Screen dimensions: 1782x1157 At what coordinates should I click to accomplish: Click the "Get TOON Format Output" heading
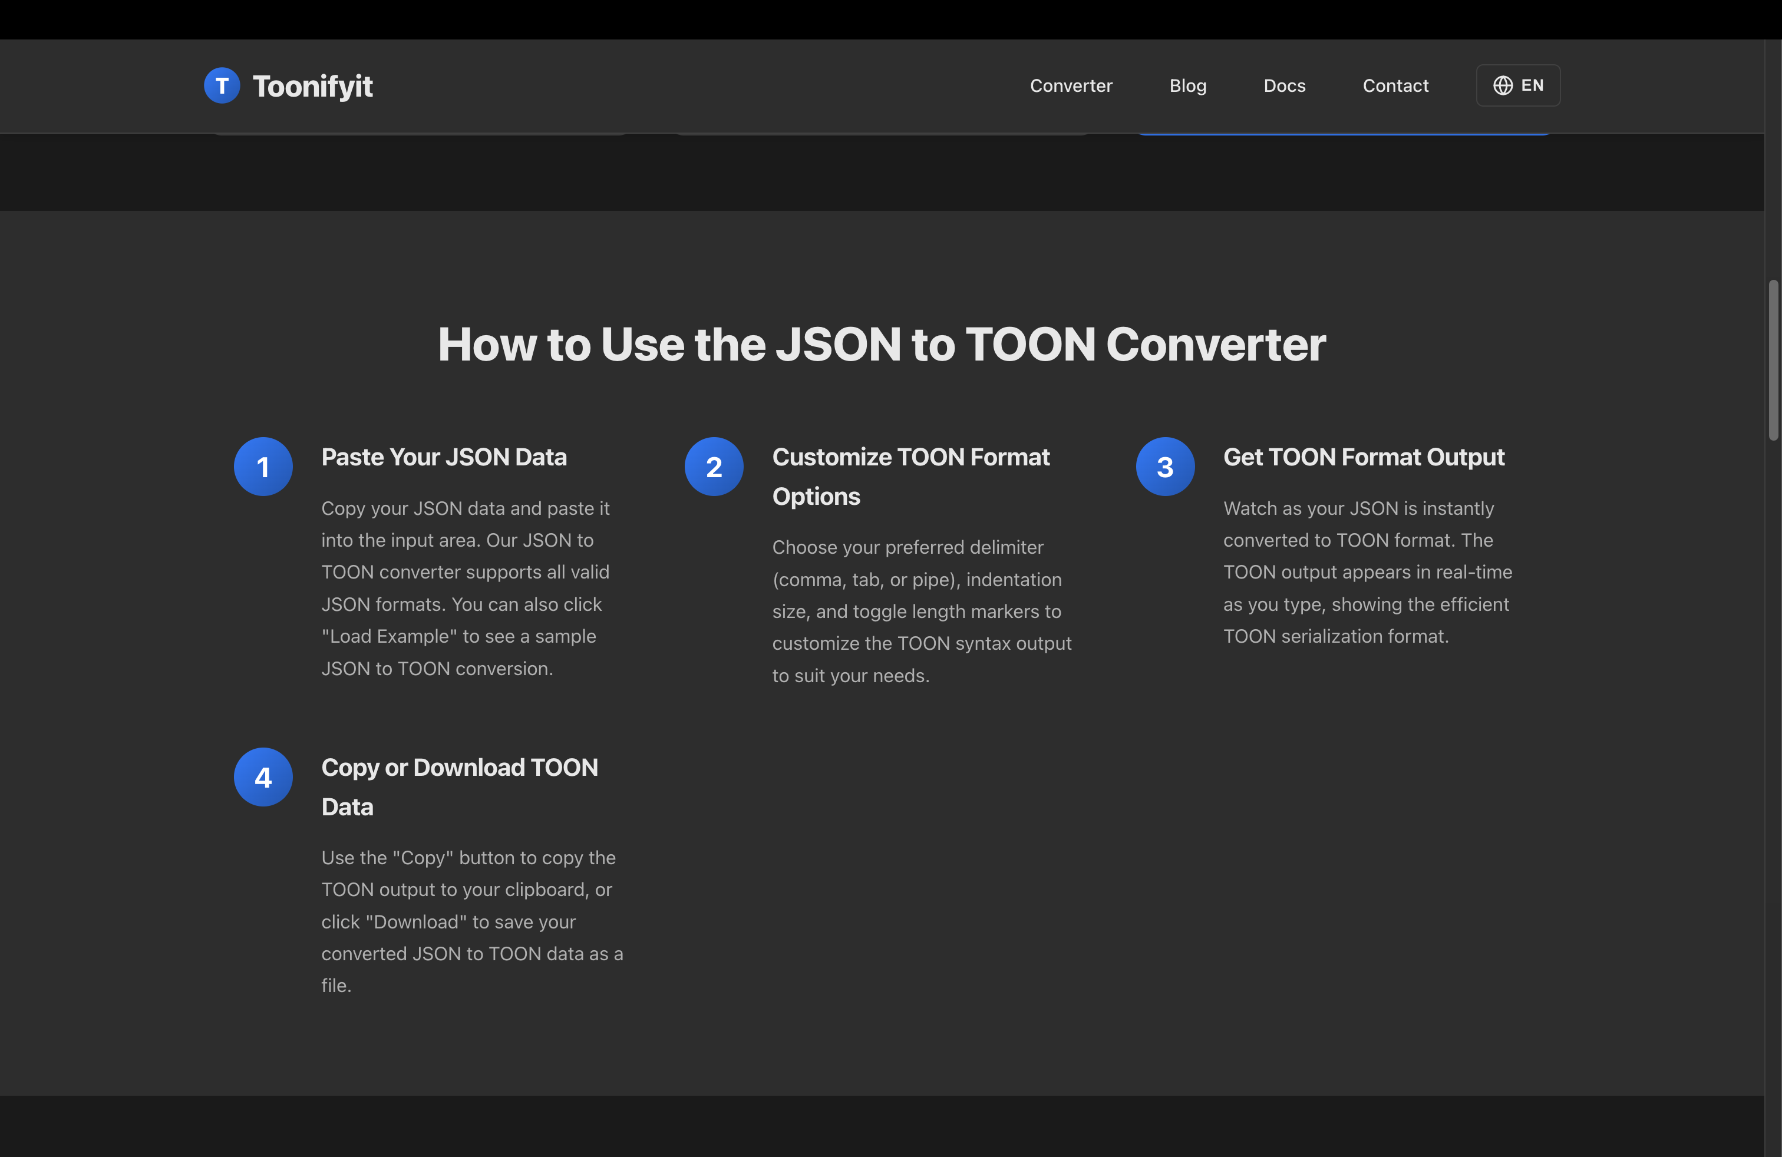point(1364,457)
